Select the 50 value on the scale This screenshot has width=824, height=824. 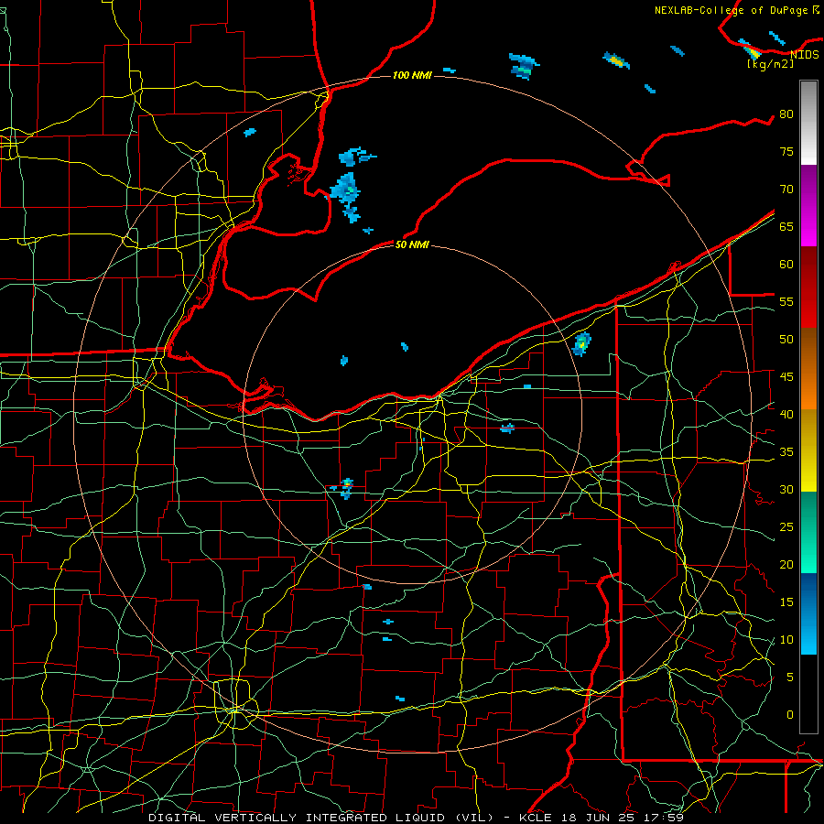tap(786, 340)
